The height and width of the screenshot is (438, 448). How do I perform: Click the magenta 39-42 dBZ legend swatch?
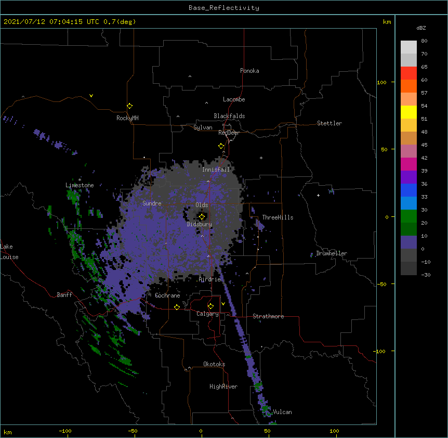pos(409,164)
